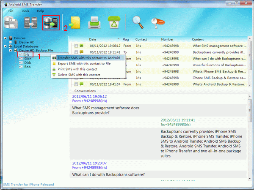Collapse the Local Databases tree node
Image resolution: width=254 pixels, height=190 pixels.
point(6,46)
